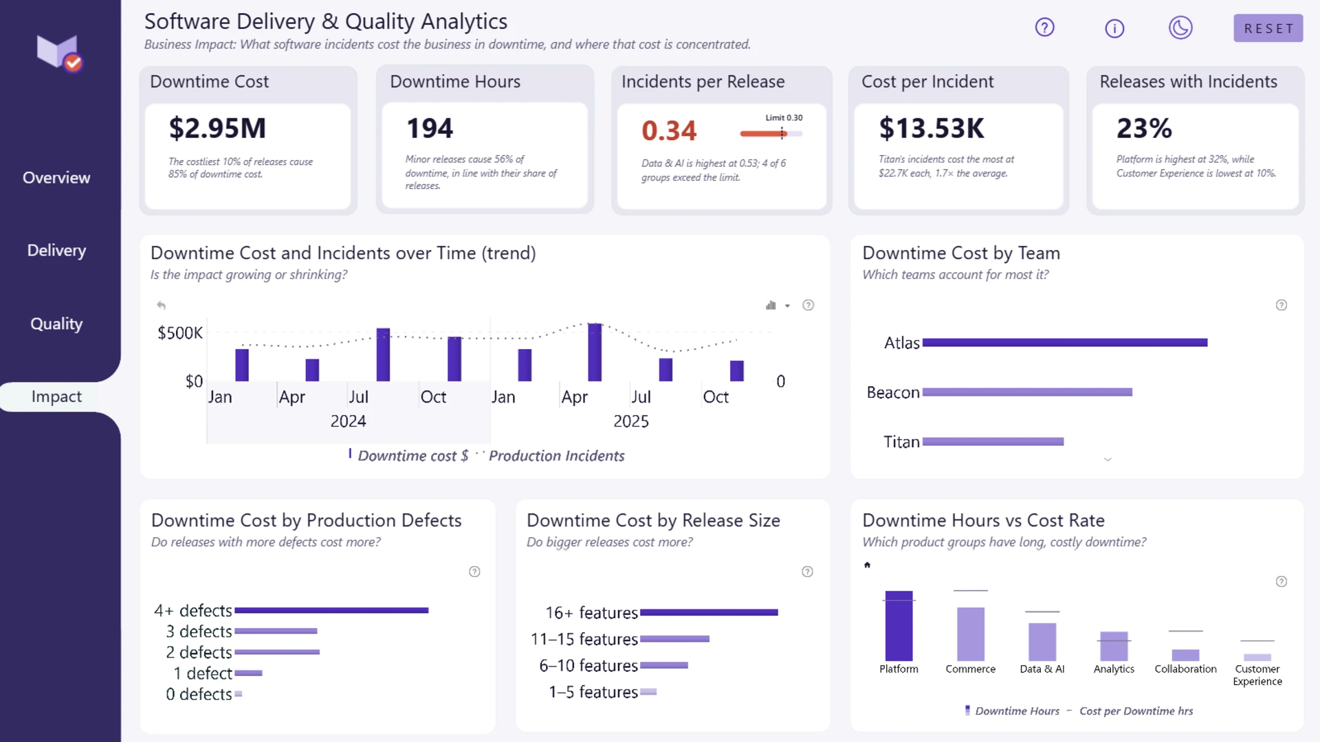The height and width of the screenshot is (742, 1320).
Task: Open the info icon in the header
Action: pos(1114,28)
